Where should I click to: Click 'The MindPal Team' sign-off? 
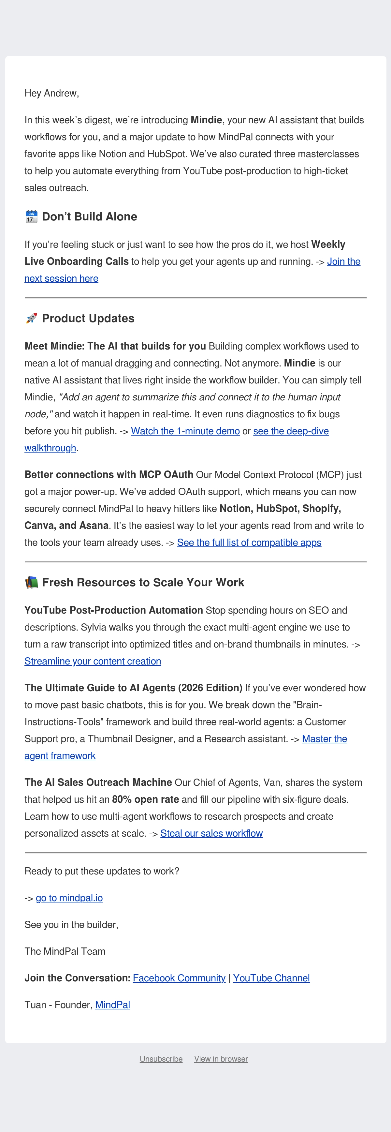point(65,951)
